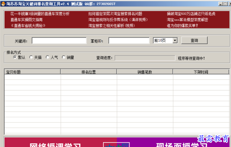
Task: Maximize the window
Action: pyautogui.click(x=225, y=4)
